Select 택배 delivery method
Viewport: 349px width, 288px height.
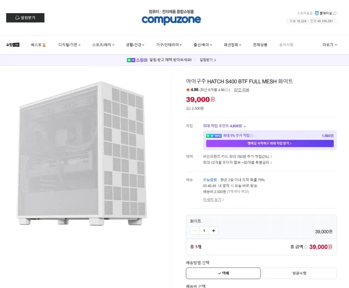[x=223, y=273]
